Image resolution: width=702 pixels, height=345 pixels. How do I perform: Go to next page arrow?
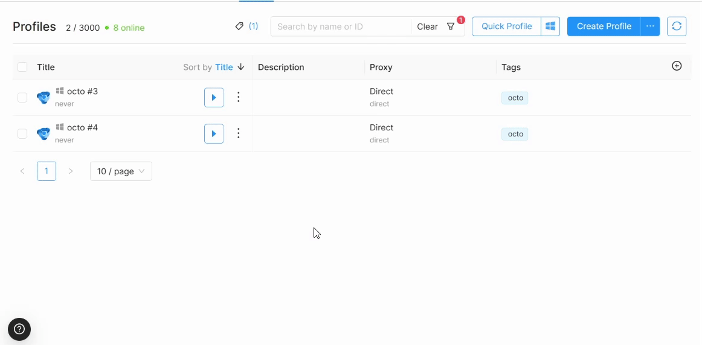pos(70,171)
